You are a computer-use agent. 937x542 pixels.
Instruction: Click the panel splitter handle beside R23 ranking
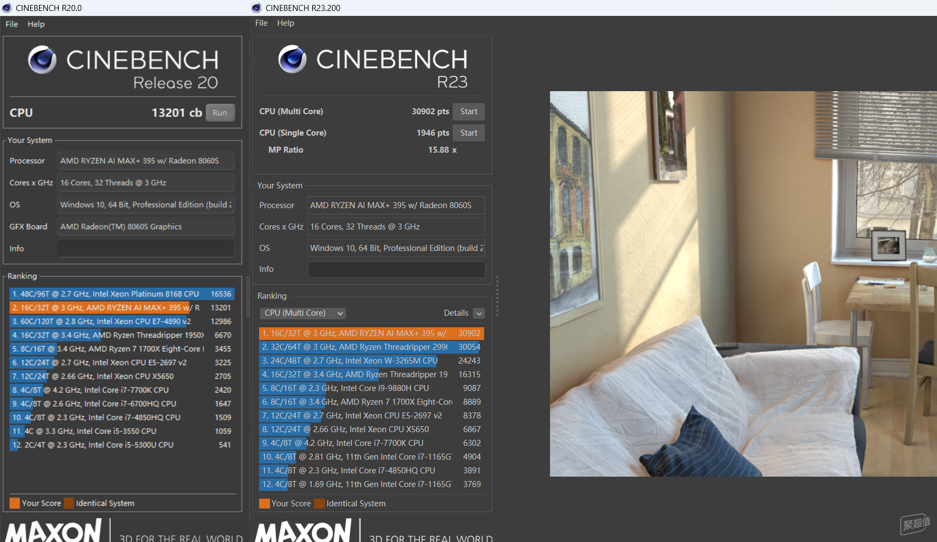(497, 296)
